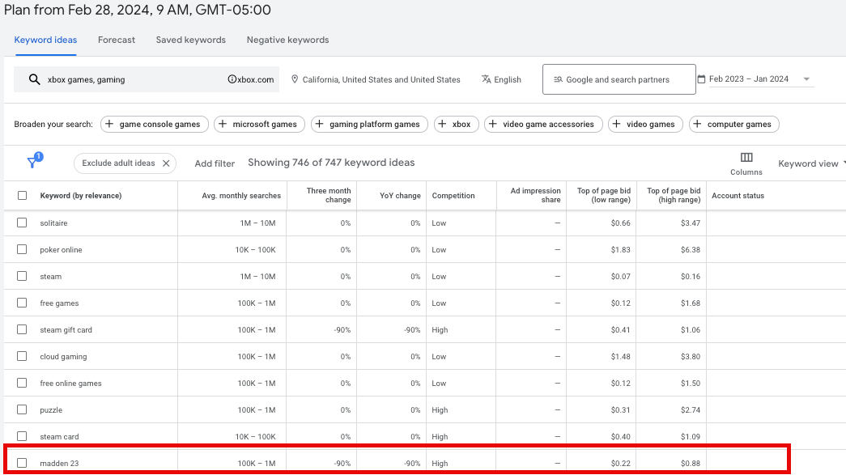Click the calendar date icon
This screenshot has height=475, width=846.
701,79
